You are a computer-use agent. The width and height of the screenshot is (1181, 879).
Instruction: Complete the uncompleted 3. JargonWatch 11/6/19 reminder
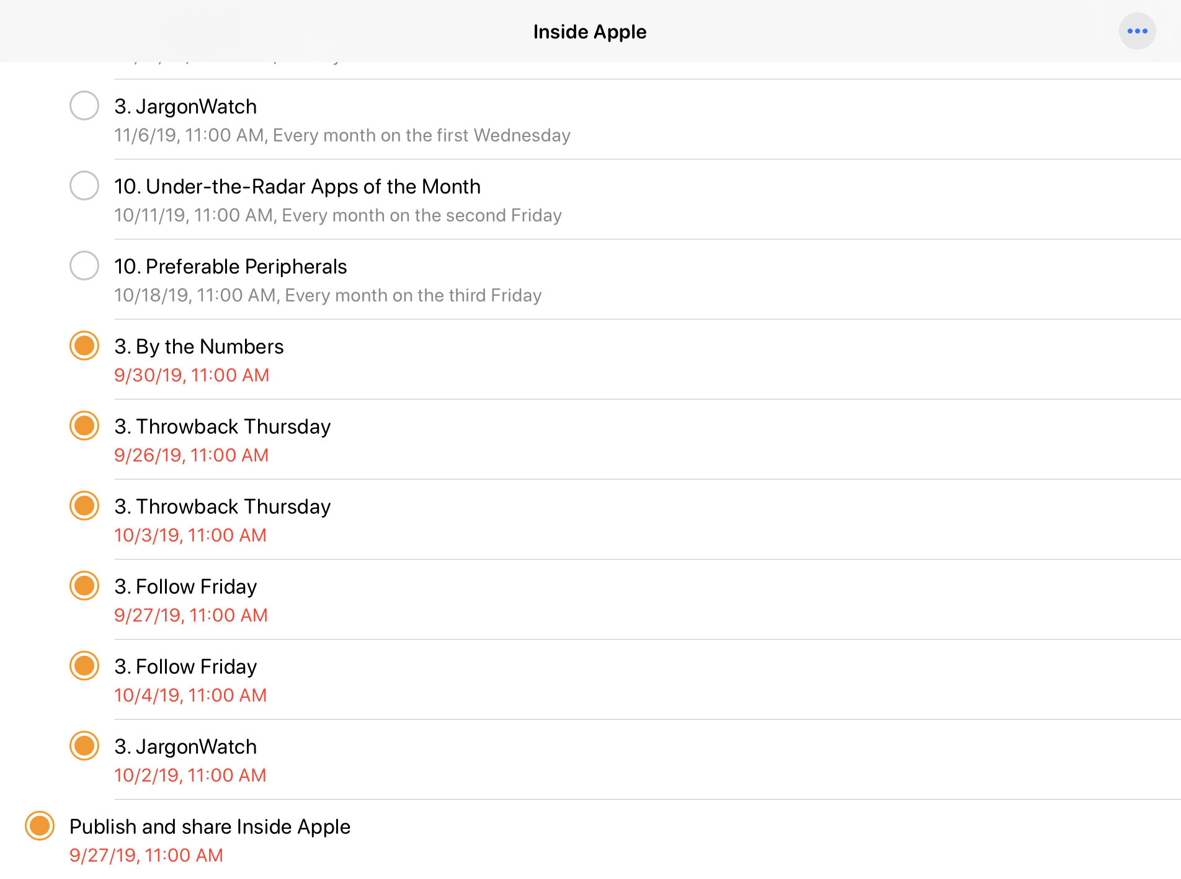coord(84,105)
